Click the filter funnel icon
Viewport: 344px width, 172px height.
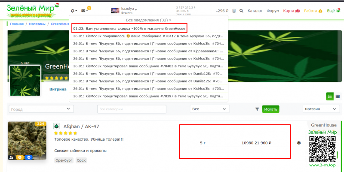click(x=257, y=109)
